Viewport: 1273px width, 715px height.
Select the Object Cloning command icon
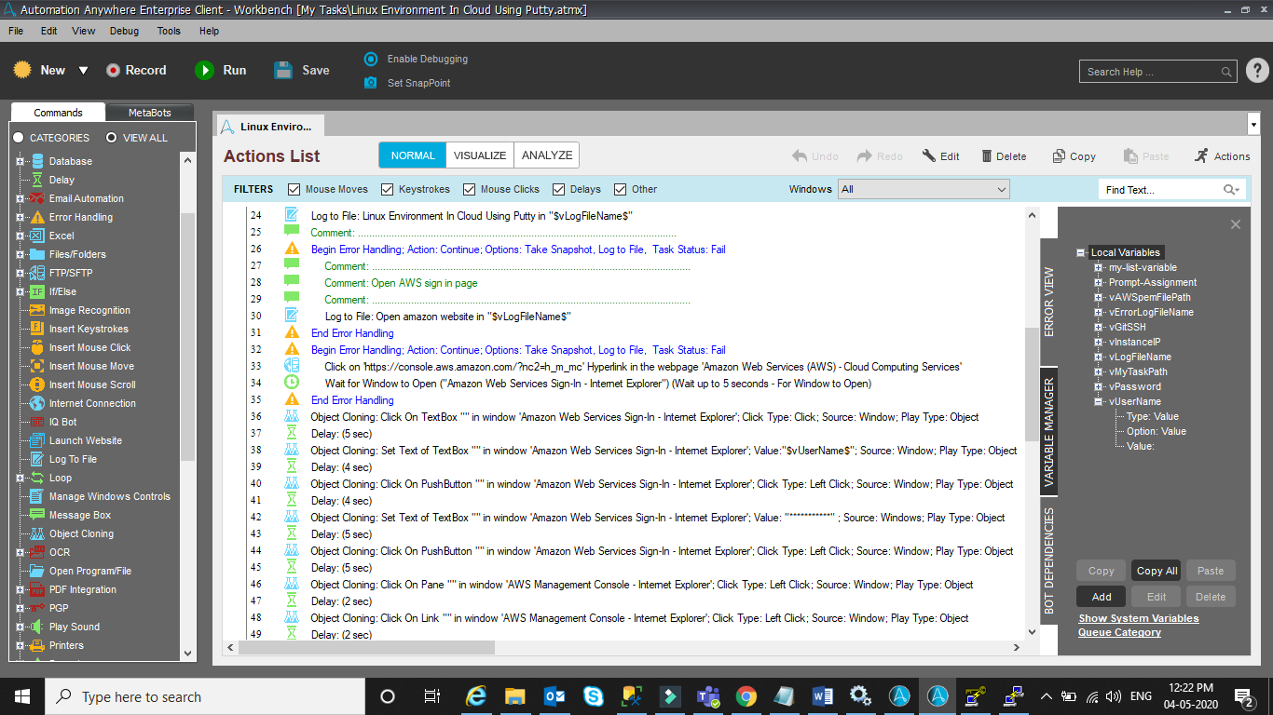point(37,533)
